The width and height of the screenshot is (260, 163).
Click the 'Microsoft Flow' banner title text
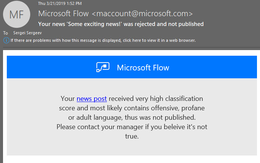(143, 68)
